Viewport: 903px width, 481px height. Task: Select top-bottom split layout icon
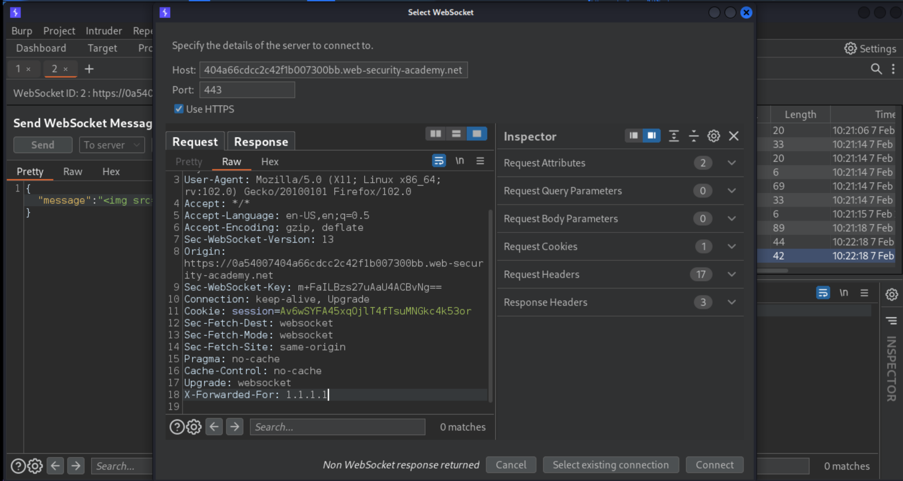point(456,134)
